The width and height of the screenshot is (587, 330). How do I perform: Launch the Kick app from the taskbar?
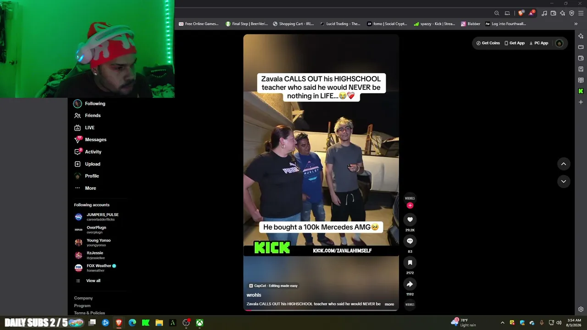(146, 323)
